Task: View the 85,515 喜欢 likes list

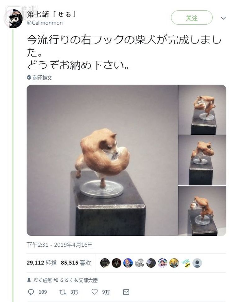Action: 76,263
